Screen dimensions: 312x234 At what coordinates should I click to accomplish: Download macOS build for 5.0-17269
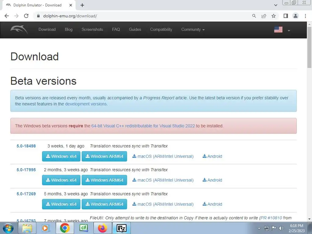tap(163, 204)
